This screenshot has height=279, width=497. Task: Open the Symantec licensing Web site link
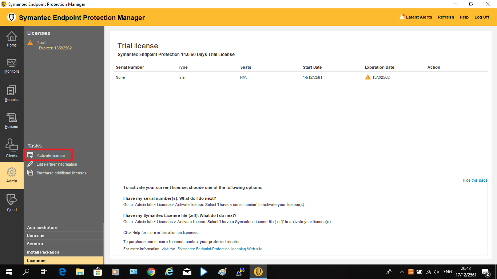220,249
